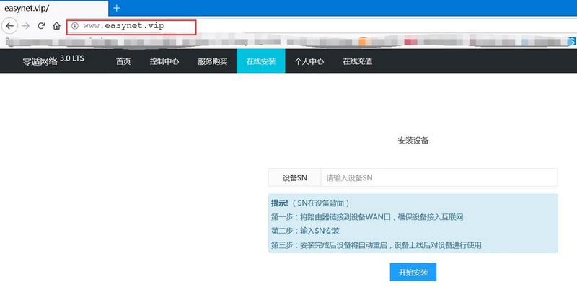577x300 pixels.
Task: Open the 在线充值 menu item
Action: 357,61
